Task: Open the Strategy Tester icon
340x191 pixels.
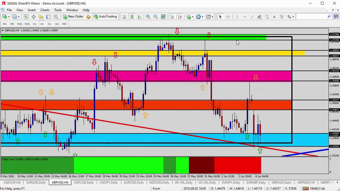Action: 56,17
